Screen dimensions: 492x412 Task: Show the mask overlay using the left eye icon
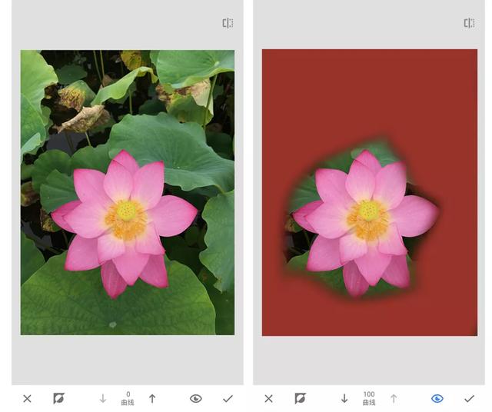(x=196, y=398)
